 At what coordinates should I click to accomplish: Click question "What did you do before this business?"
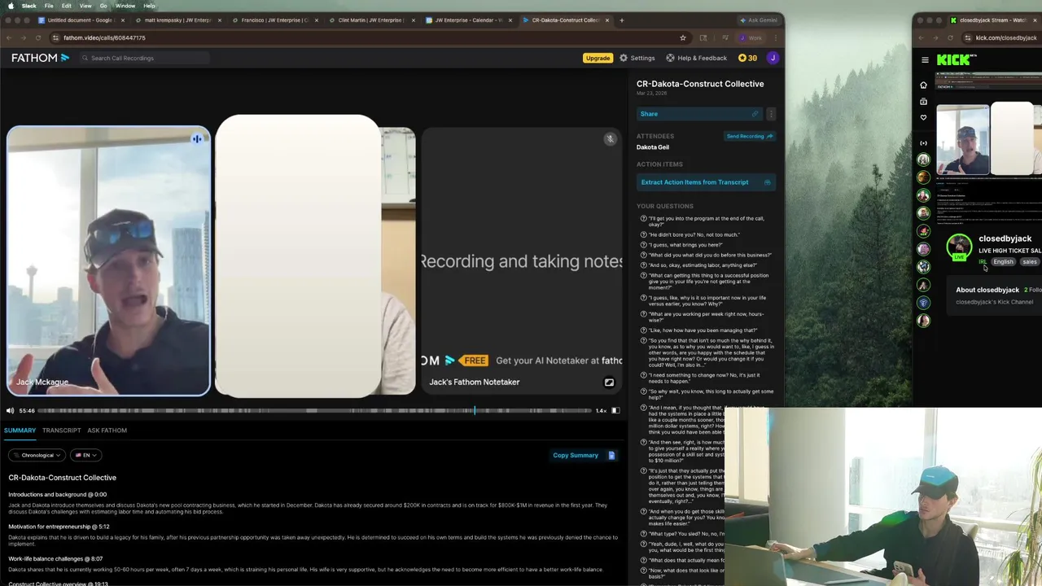coord(709,255)
